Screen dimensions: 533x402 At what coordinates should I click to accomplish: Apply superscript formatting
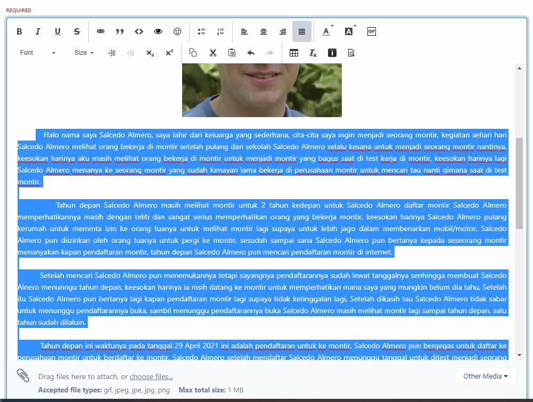pos(169,53)
